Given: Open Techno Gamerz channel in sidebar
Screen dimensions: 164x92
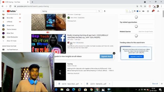Looking at the screenshot, I should coord(12,29).
